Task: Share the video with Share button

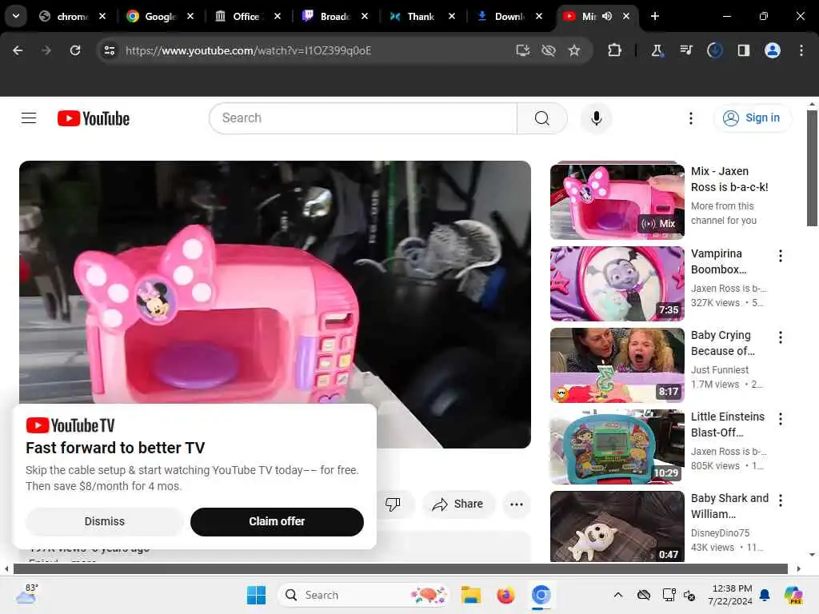Action: (457, 504)
